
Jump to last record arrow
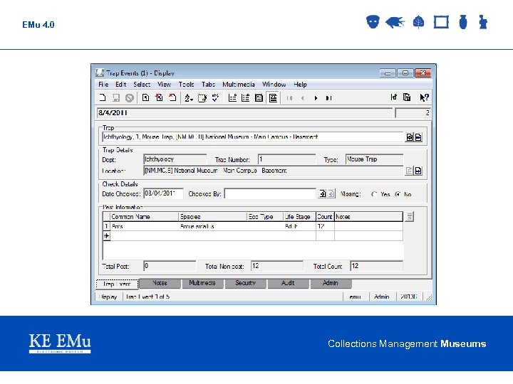tap(328, 98)
